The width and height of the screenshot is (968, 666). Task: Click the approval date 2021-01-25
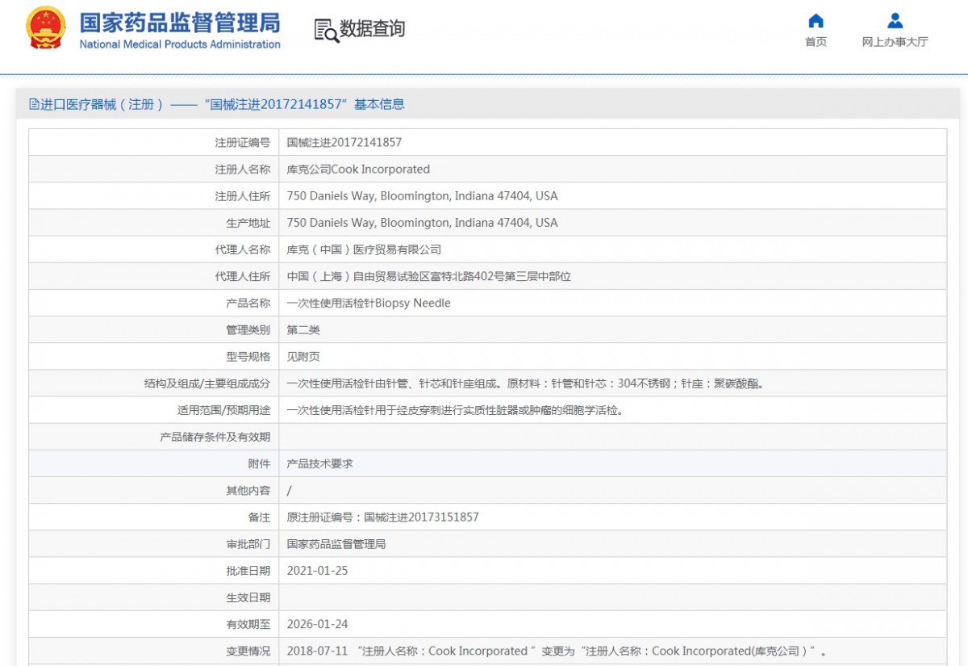tap(317, 571)
